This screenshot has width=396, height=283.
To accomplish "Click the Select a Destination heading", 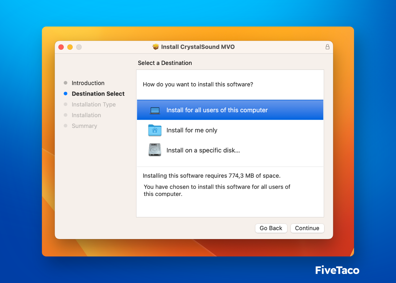I will point(165,63).
